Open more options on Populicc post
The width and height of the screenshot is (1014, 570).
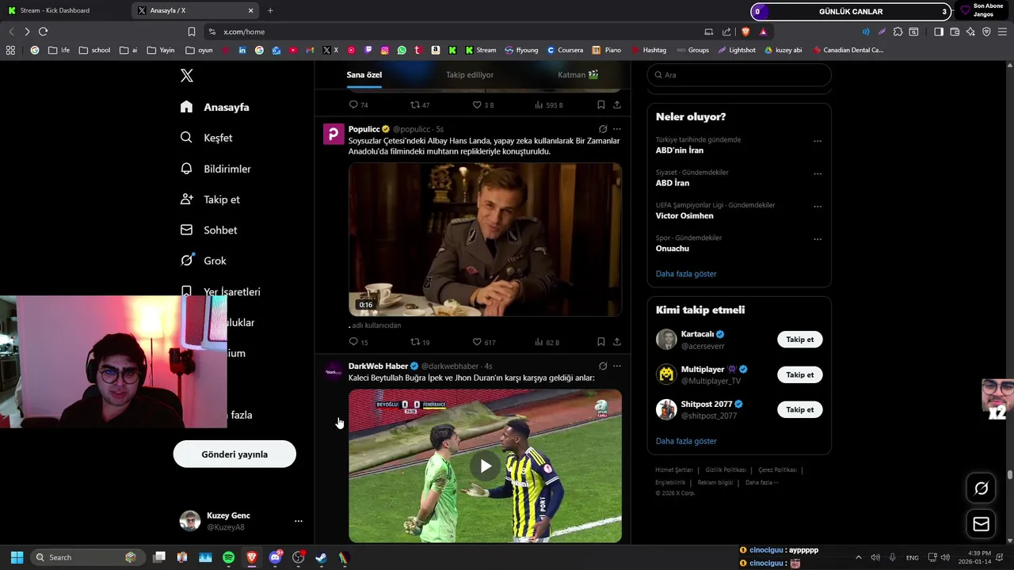pyautogui.click(x=617, y=129)
